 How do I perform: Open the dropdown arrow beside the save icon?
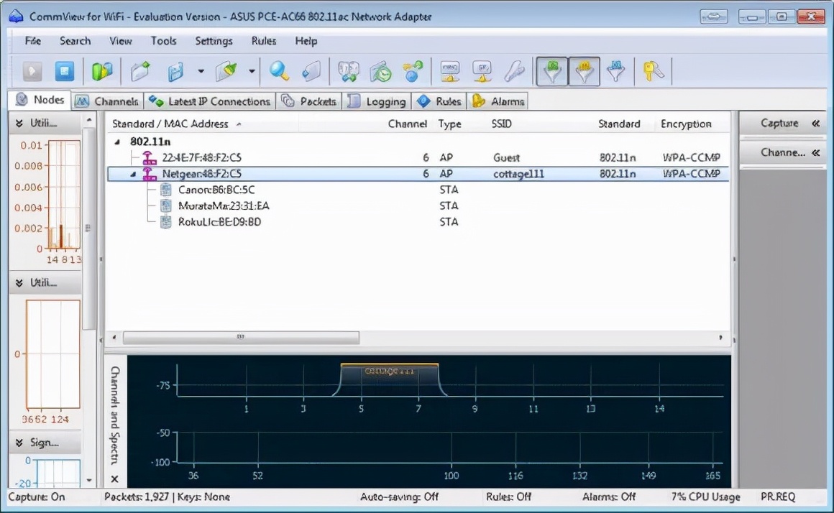coord(201,71)
